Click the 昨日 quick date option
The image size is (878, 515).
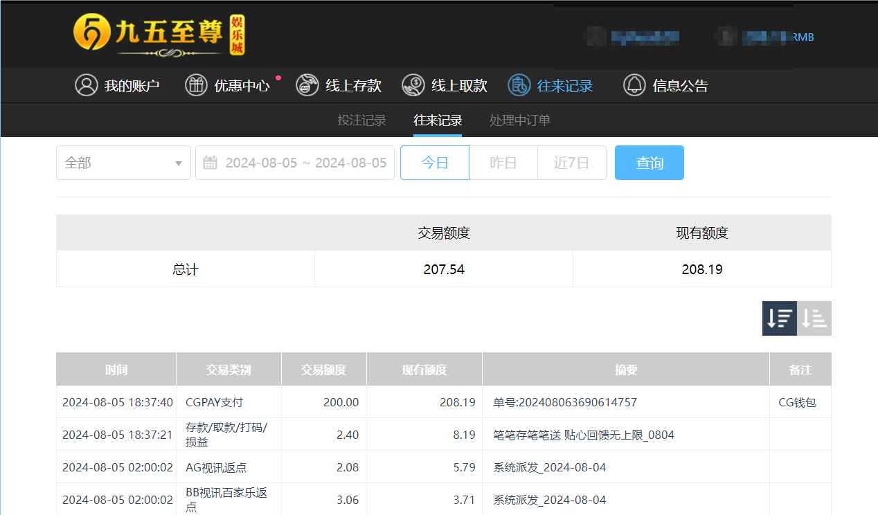tap(503, 162)
